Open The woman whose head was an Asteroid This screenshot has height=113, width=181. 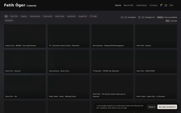112,87
